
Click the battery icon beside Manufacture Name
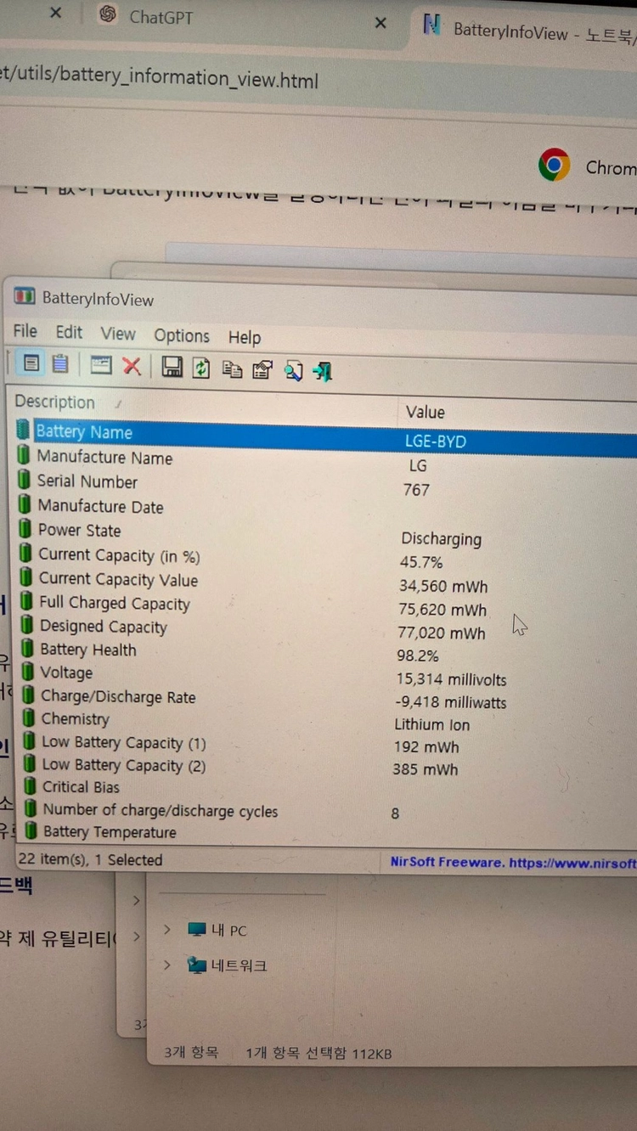point(25,455)
